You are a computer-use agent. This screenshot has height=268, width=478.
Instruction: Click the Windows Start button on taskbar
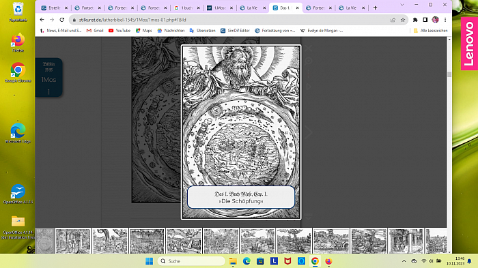click(x=149, y=261)
